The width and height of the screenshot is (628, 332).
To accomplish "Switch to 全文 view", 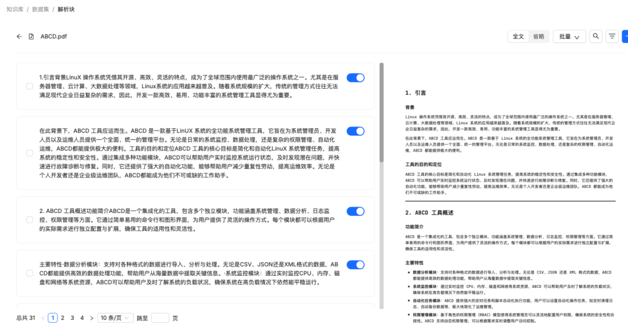I will pos(518,37).
